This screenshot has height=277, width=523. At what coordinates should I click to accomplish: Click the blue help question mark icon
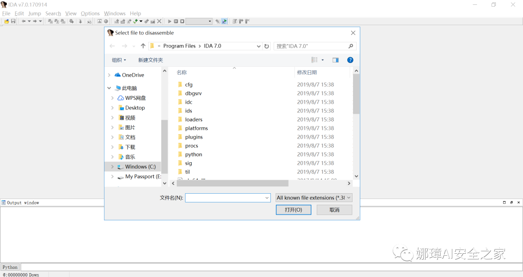[350, 60]
